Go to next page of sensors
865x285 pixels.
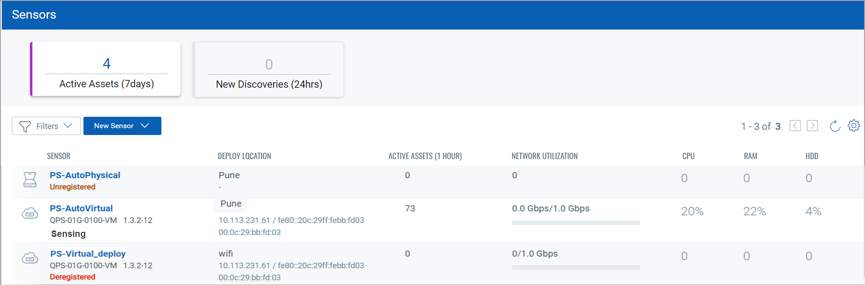click(812, 126)
